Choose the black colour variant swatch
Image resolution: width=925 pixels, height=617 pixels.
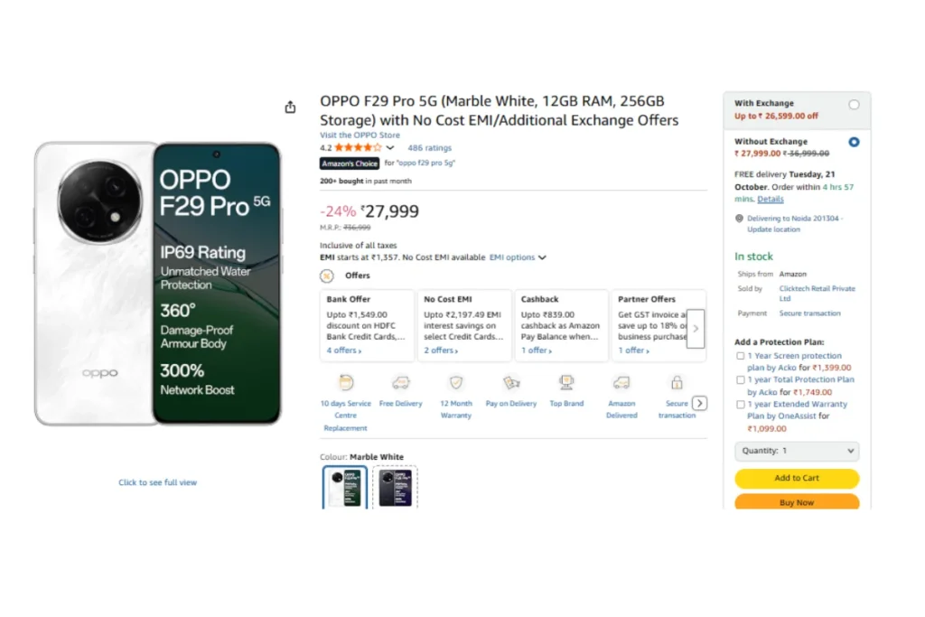tap(396, 487)
